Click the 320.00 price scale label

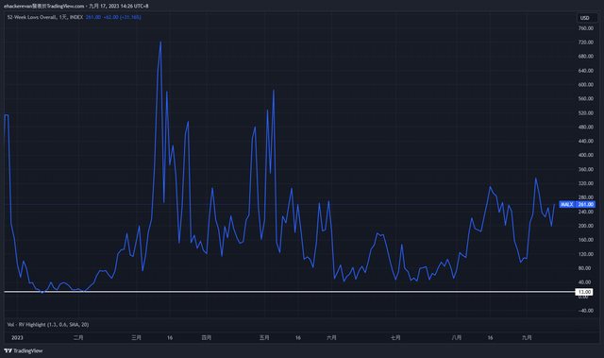[x=585, y=183]
